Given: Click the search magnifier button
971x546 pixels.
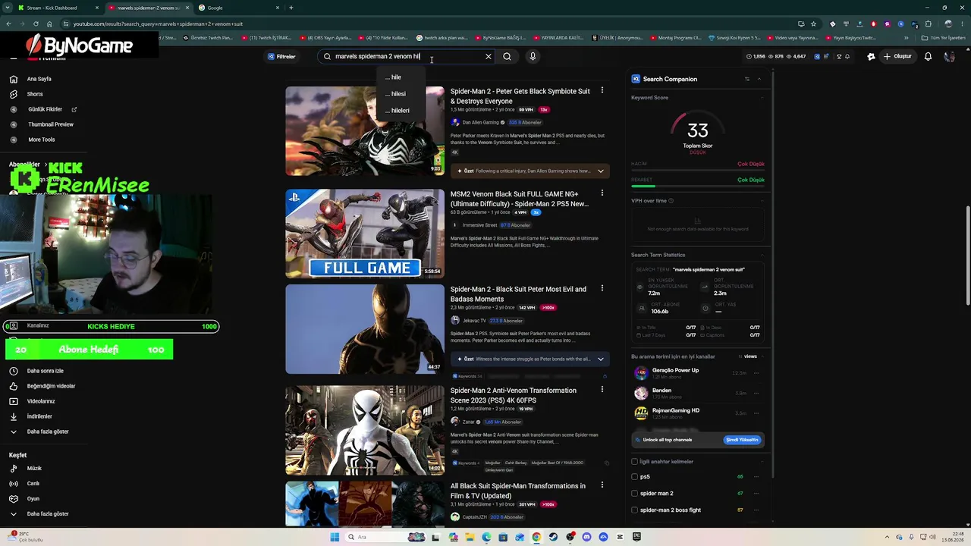Looking at the screenshot, I should click(507, 56).
